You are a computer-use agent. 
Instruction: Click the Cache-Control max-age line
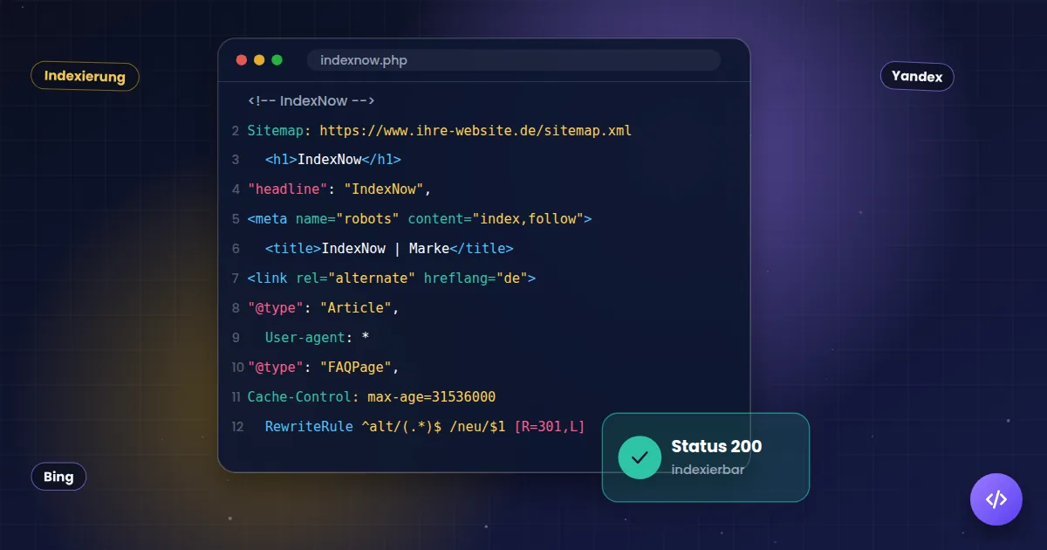(372, 397)
